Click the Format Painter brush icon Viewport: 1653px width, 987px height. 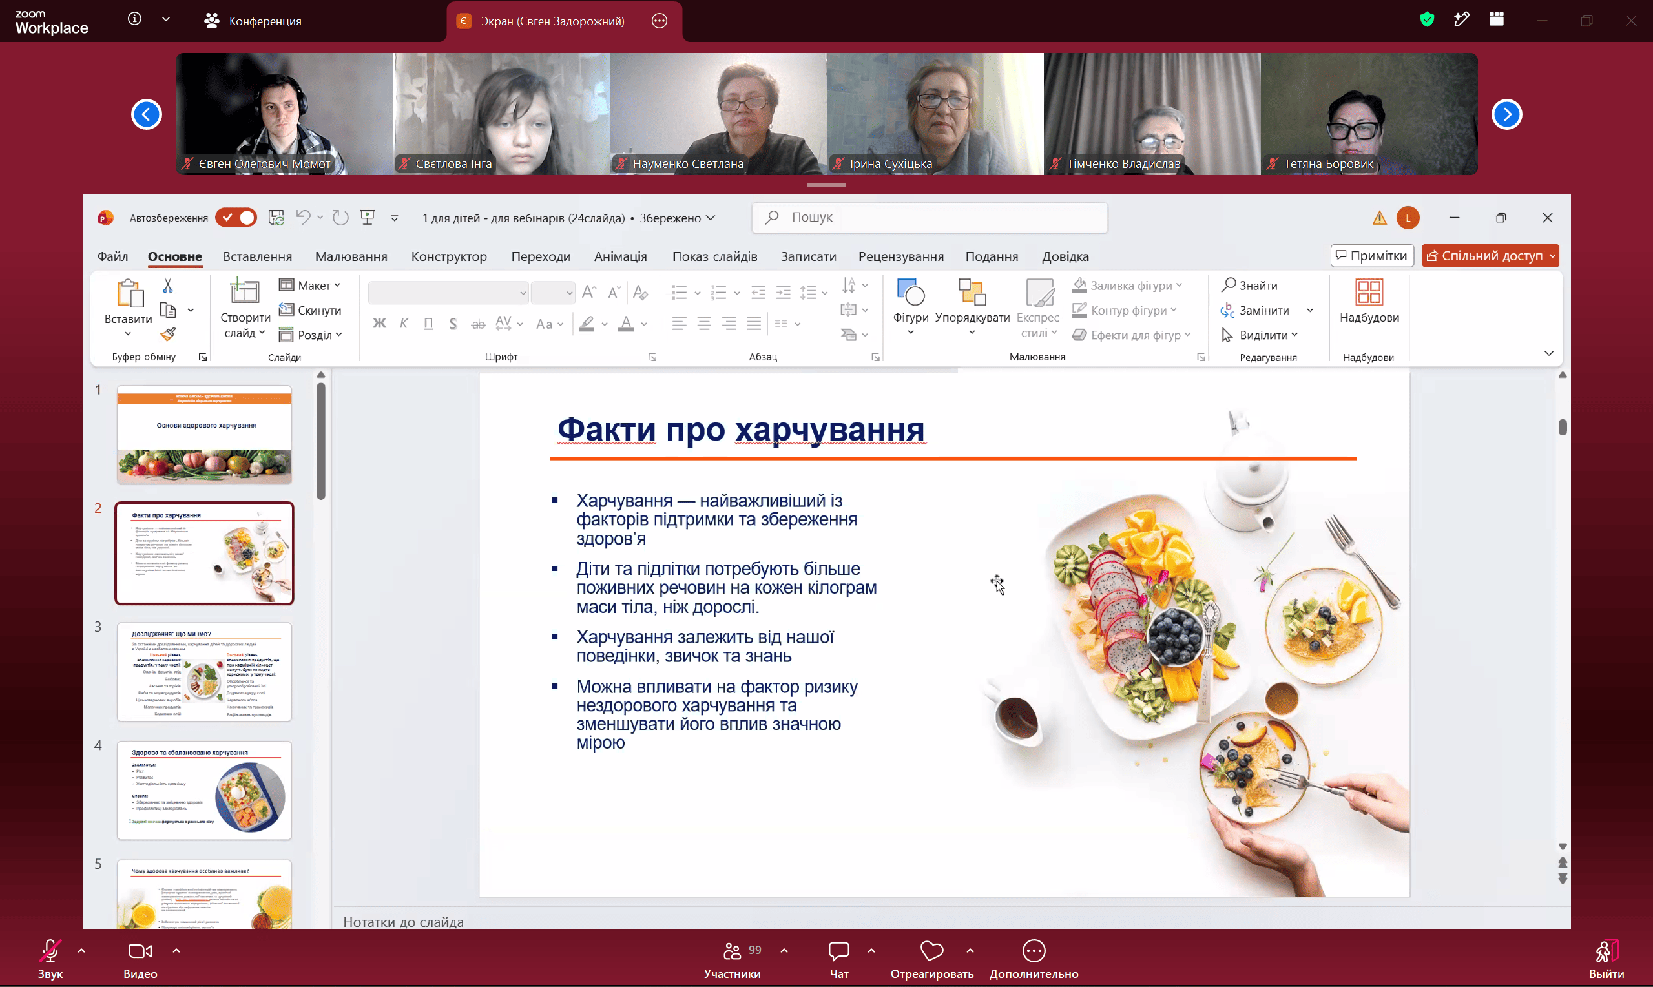pyautogui.click(x=168, y=334)
